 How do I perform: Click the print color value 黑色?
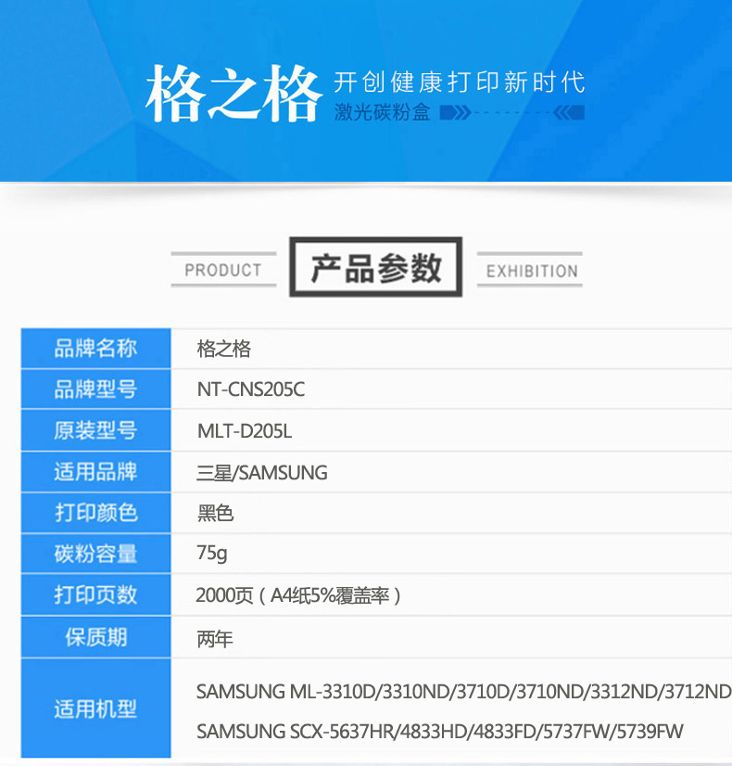coord(215,513)
